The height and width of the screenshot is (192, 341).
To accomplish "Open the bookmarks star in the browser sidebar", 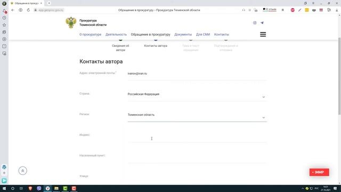I will click(x=4, y=25).
